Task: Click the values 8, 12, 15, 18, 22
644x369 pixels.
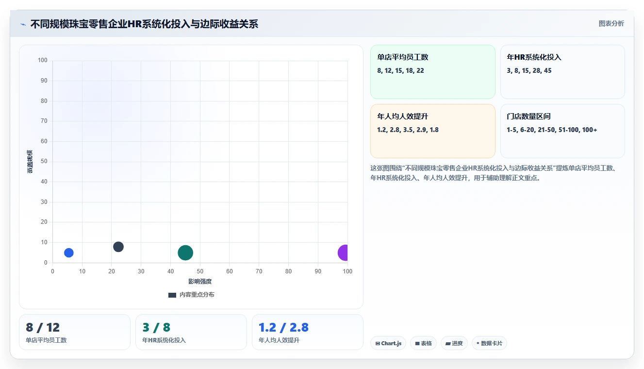Action: tap(400, 70)
